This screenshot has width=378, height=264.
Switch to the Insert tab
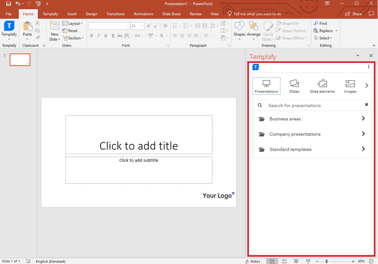(72, 14)
